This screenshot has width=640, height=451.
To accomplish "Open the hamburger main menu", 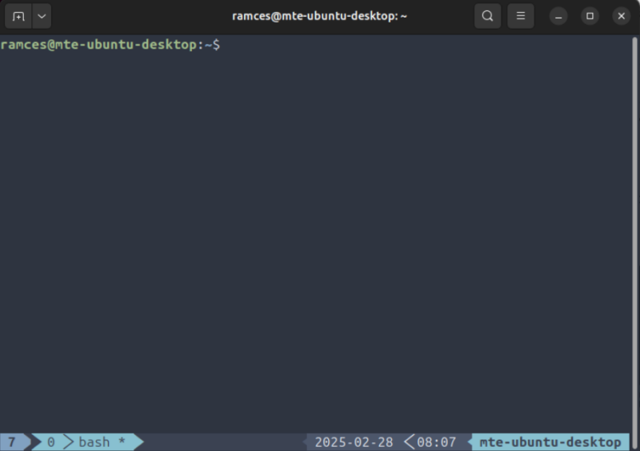I will tap(521, 16).
